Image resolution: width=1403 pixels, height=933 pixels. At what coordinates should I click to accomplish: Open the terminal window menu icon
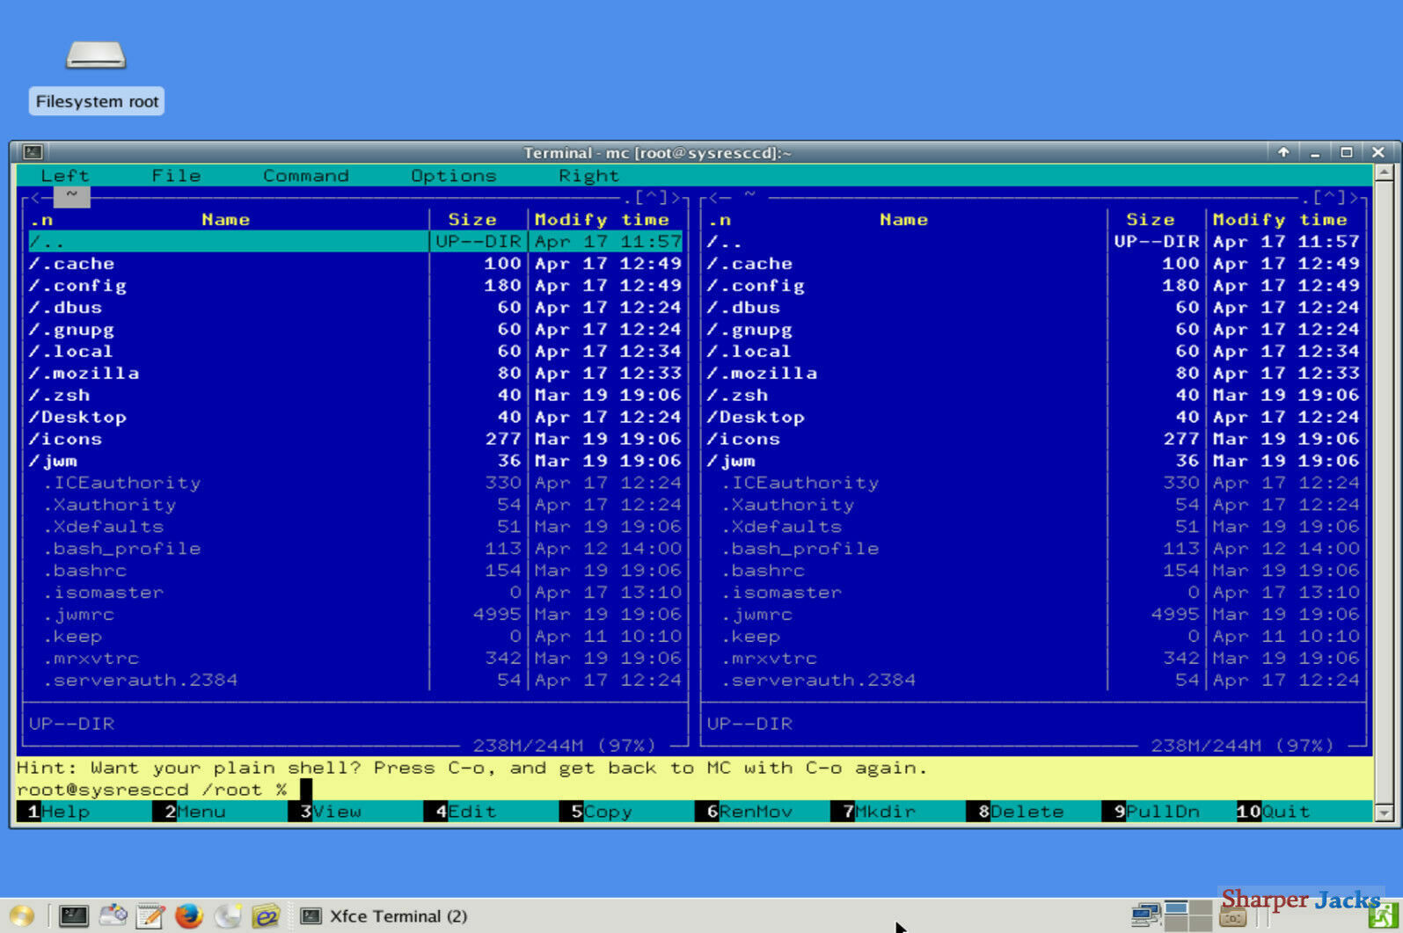coord(33,152)
